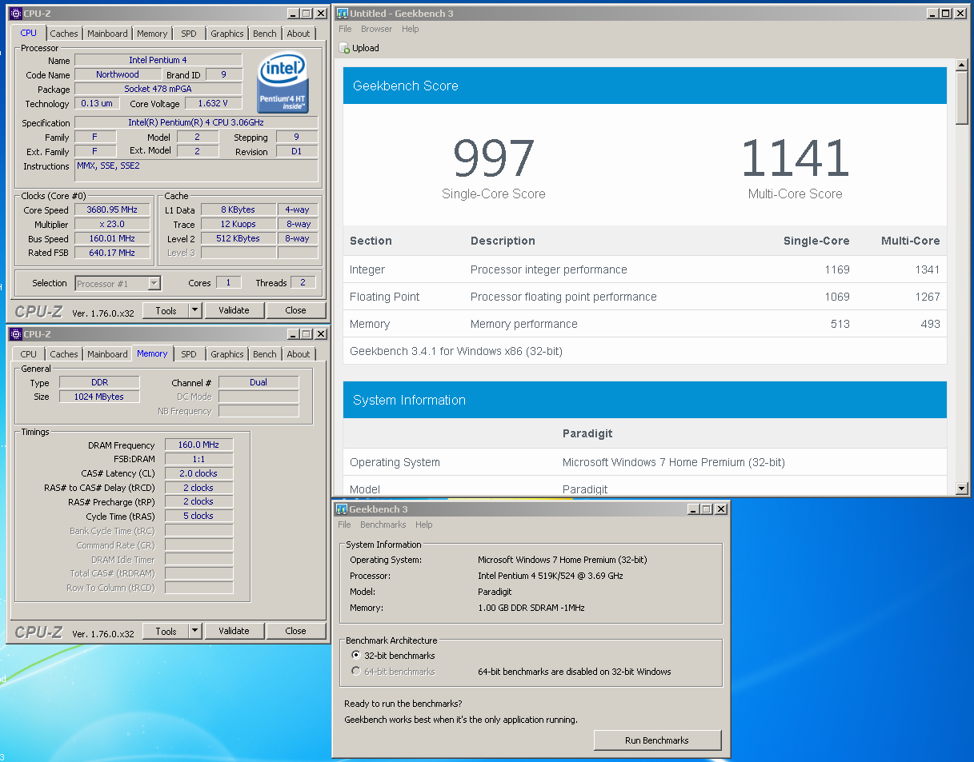974x762 pixels.
Task: Switch to the Caches tab in the top CPU-Z window
Action: click(x=64, y=34)
